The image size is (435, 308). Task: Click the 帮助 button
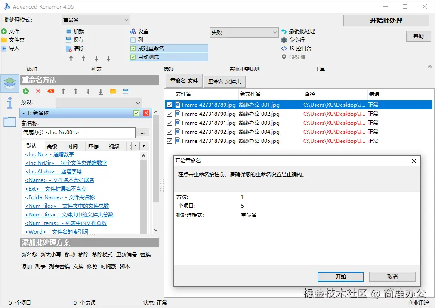tap(418, 37)
